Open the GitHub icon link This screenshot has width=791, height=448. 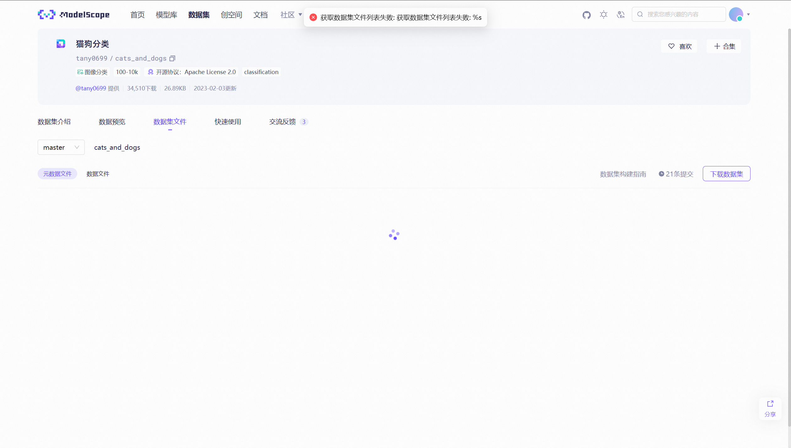(586, 15)
